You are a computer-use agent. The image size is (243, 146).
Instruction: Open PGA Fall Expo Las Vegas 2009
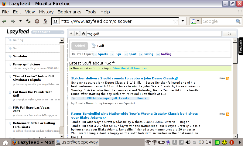(31, 109)
